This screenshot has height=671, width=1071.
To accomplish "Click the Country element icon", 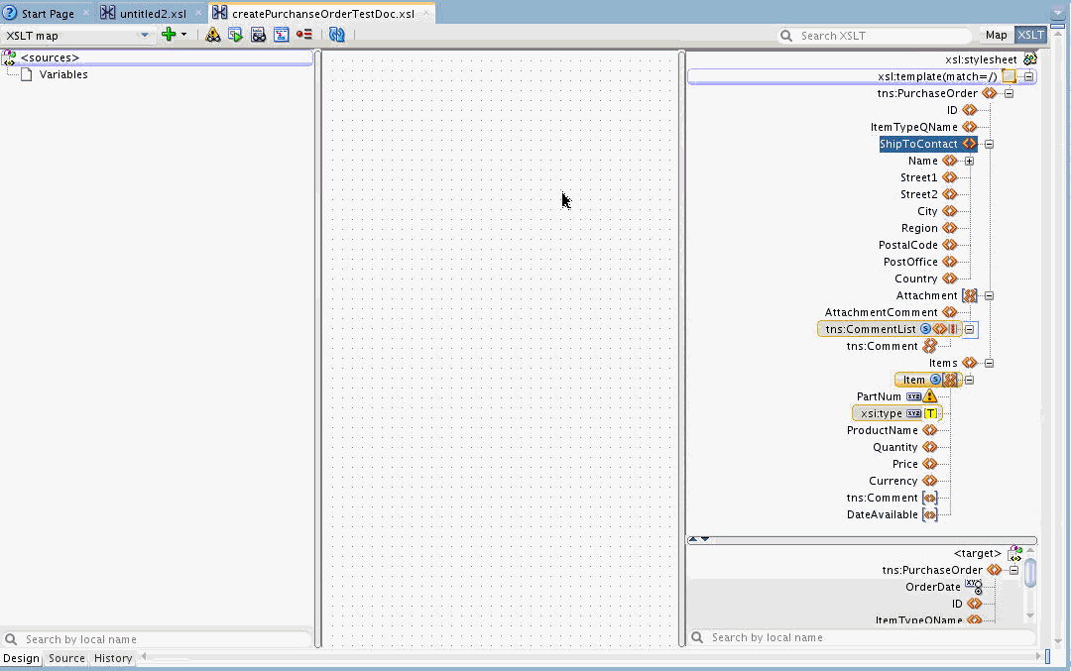I will pyautogui.click(x=949, y=279).
